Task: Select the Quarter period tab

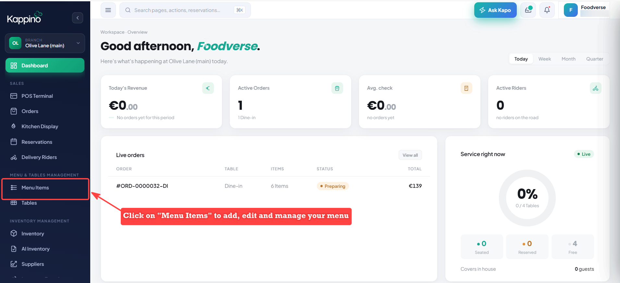Action: 595,59
